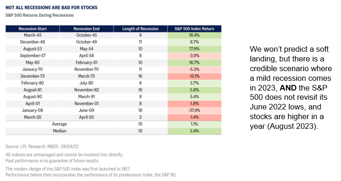
Task: Click the Length of Recession column header
Action: pos(140,29)
